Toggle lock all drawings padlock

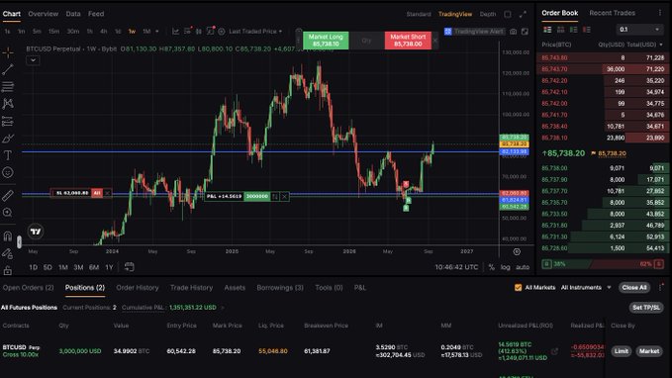[x=8, y=270]
